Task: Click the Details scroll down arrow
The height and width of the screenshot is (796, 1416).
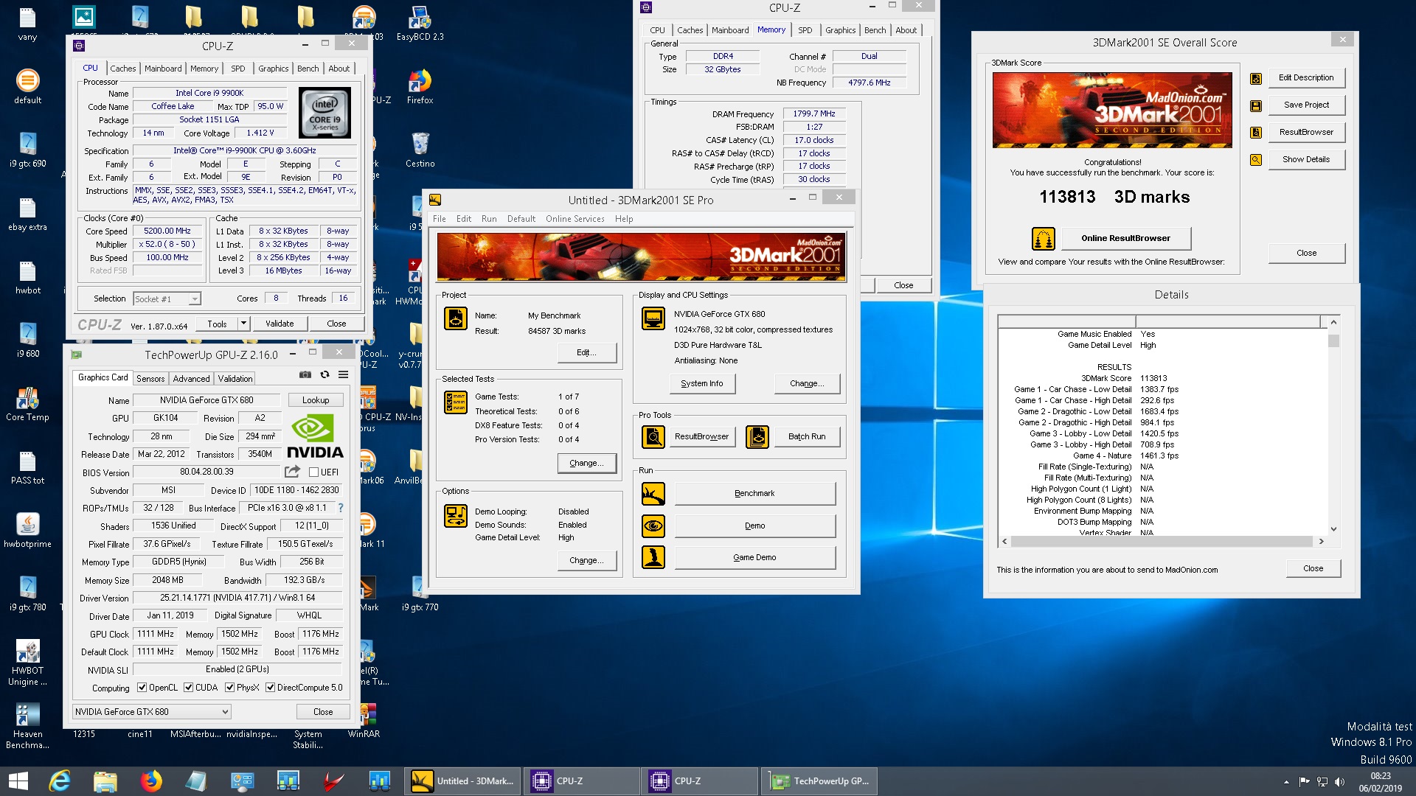Action: coord(1333,529)
